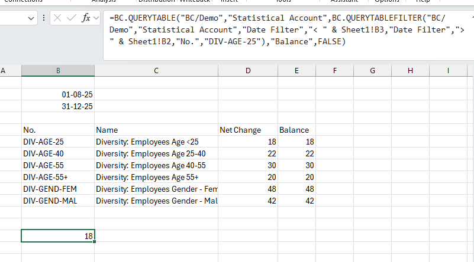Select column C header
The height and width of the screenshot is (262, 474).
point(156,71)
